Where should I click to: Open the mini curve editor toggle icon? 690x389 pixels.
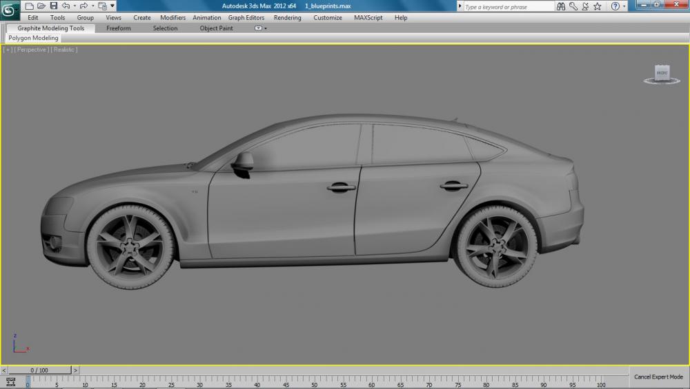coord(10,381)
